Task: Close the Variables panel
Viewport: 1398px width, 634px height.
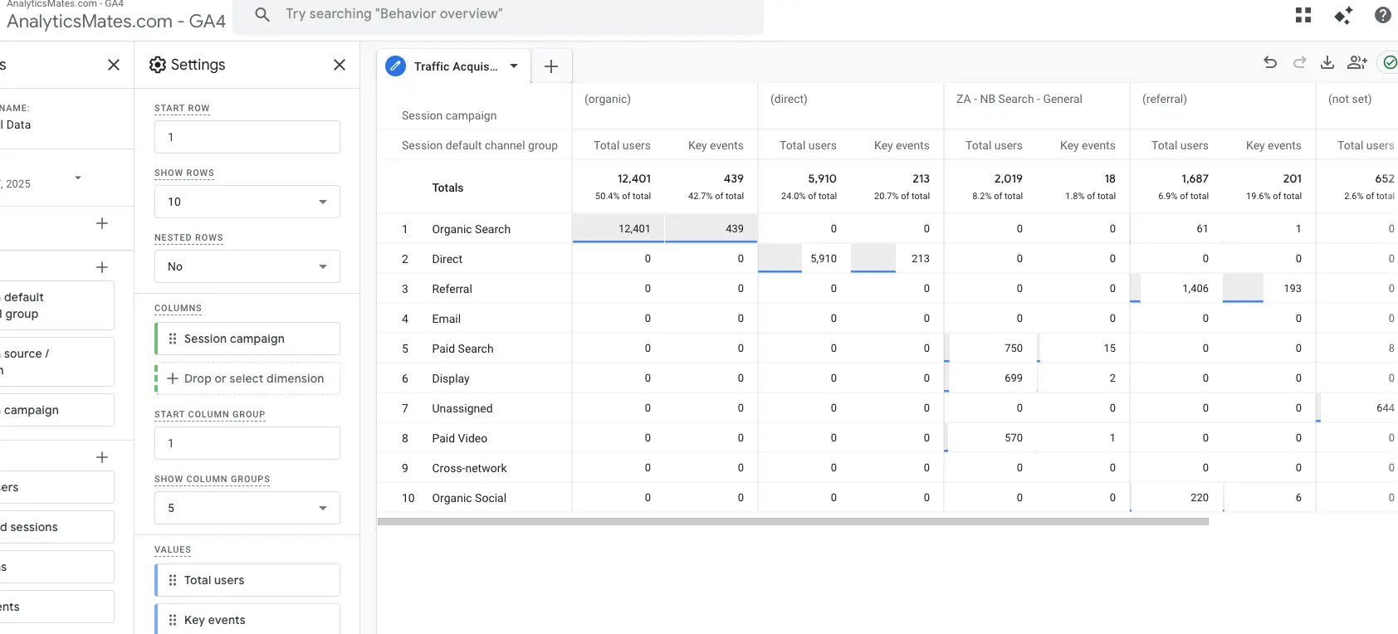Action: pyautogui.click(x=114, y=65)
